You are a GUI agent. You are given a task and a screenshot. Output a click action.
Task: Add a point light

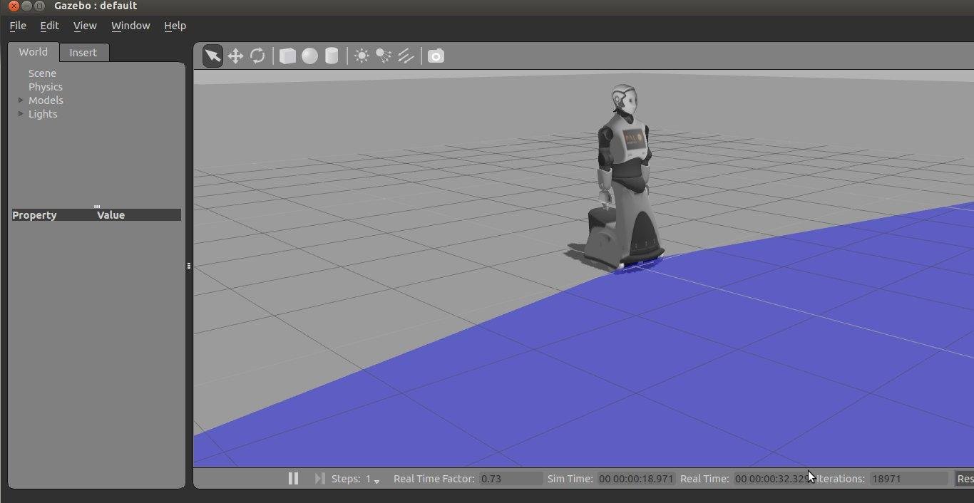[x=362, y=56]
